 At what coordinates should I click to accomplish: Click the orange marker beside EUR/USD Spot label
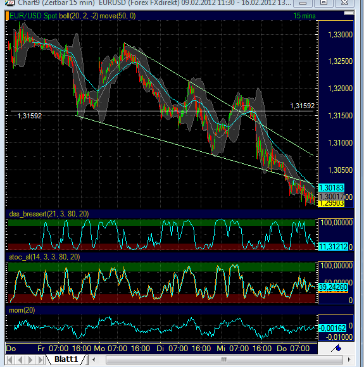tap(7, 16)
